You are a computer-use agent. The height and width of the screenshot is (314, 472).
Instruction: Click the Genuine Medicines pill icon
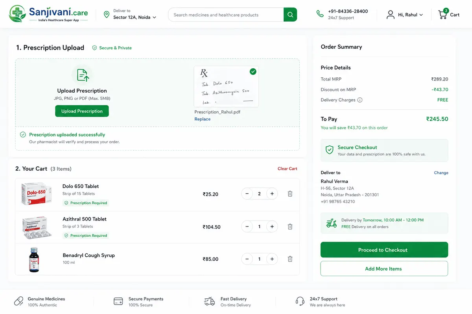tap(18, 301)
